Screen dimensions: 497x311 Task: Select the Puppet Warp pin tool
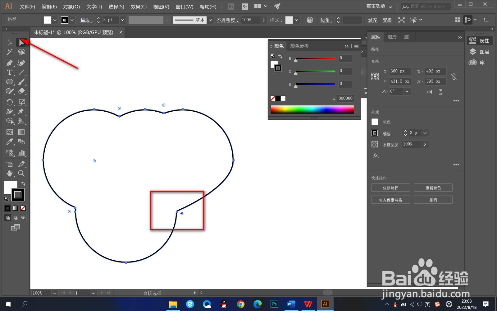(21, 112)
